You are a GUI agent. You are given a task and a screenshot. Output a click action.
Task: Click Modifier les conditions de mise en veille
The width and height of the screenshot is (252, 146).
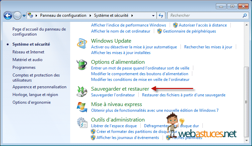(140, 80)
